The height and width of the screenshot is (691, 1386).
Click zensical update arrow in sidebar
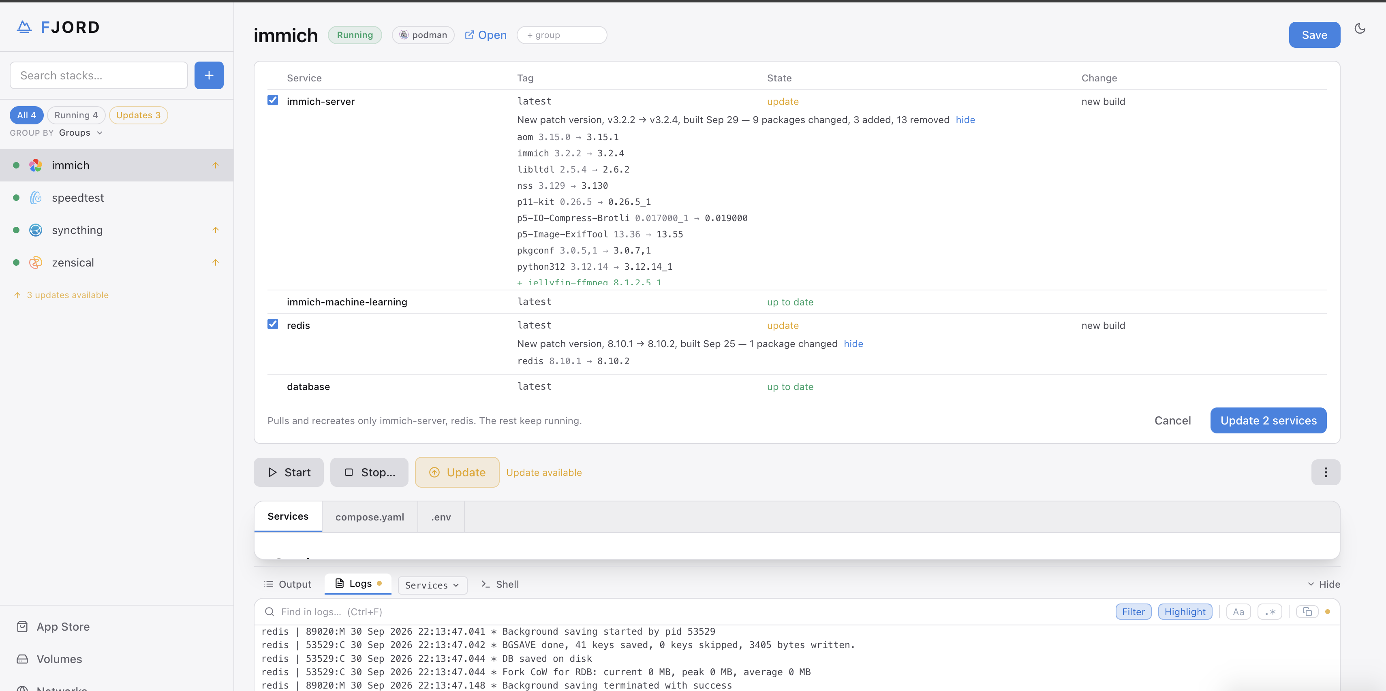(x=215, y=262)
